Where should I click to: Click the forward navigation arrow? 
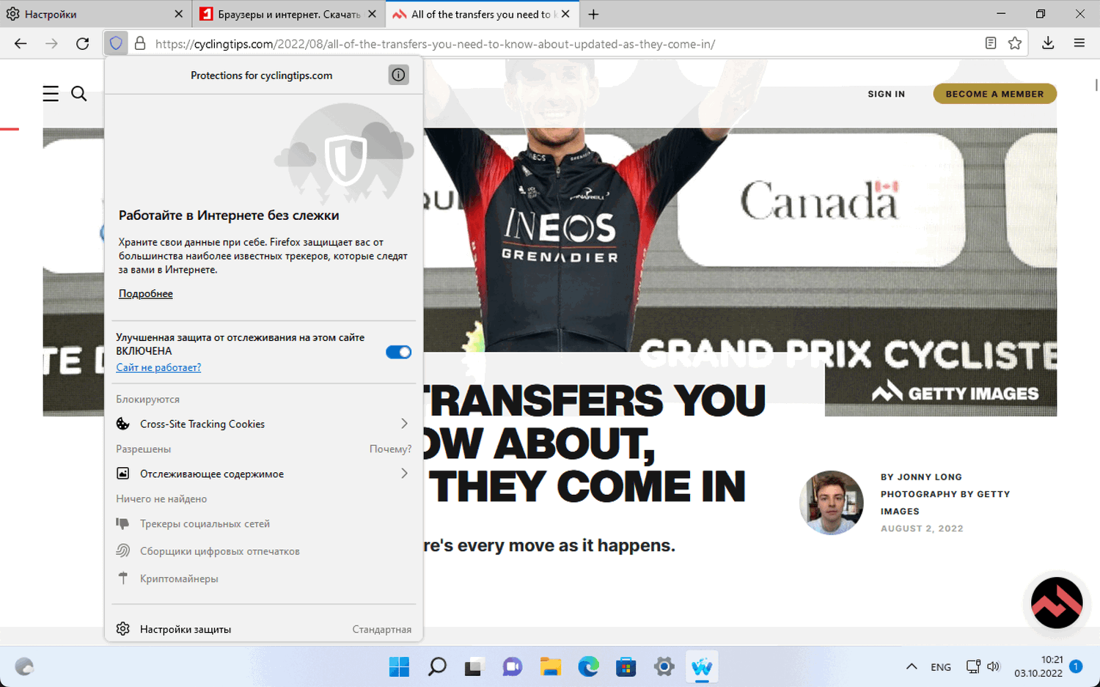pyautogui.click(x=51, y=44)
